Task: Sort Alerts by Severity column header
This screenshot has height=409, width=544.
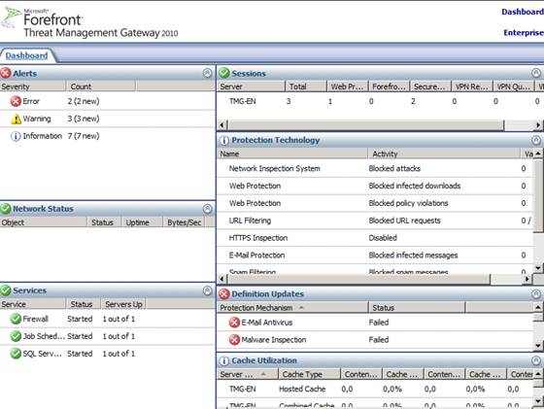Action: (33, 86)
